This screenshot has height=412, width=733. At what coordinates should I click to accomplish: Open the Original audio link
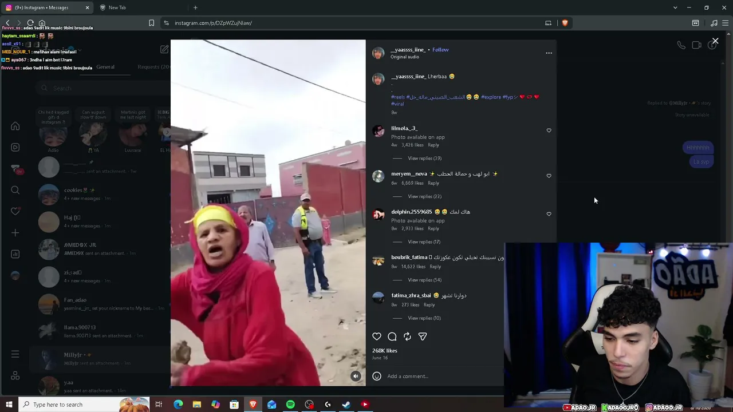[405, 57]
